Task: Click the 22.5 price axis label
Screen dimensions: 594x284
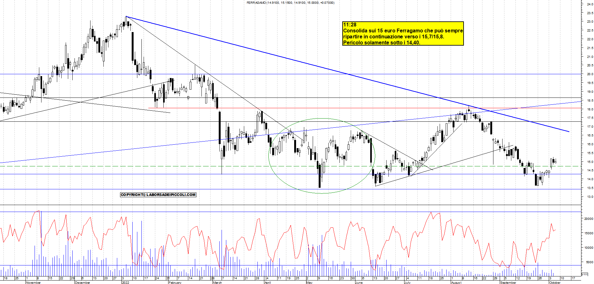Action: (x=590, y=31)
